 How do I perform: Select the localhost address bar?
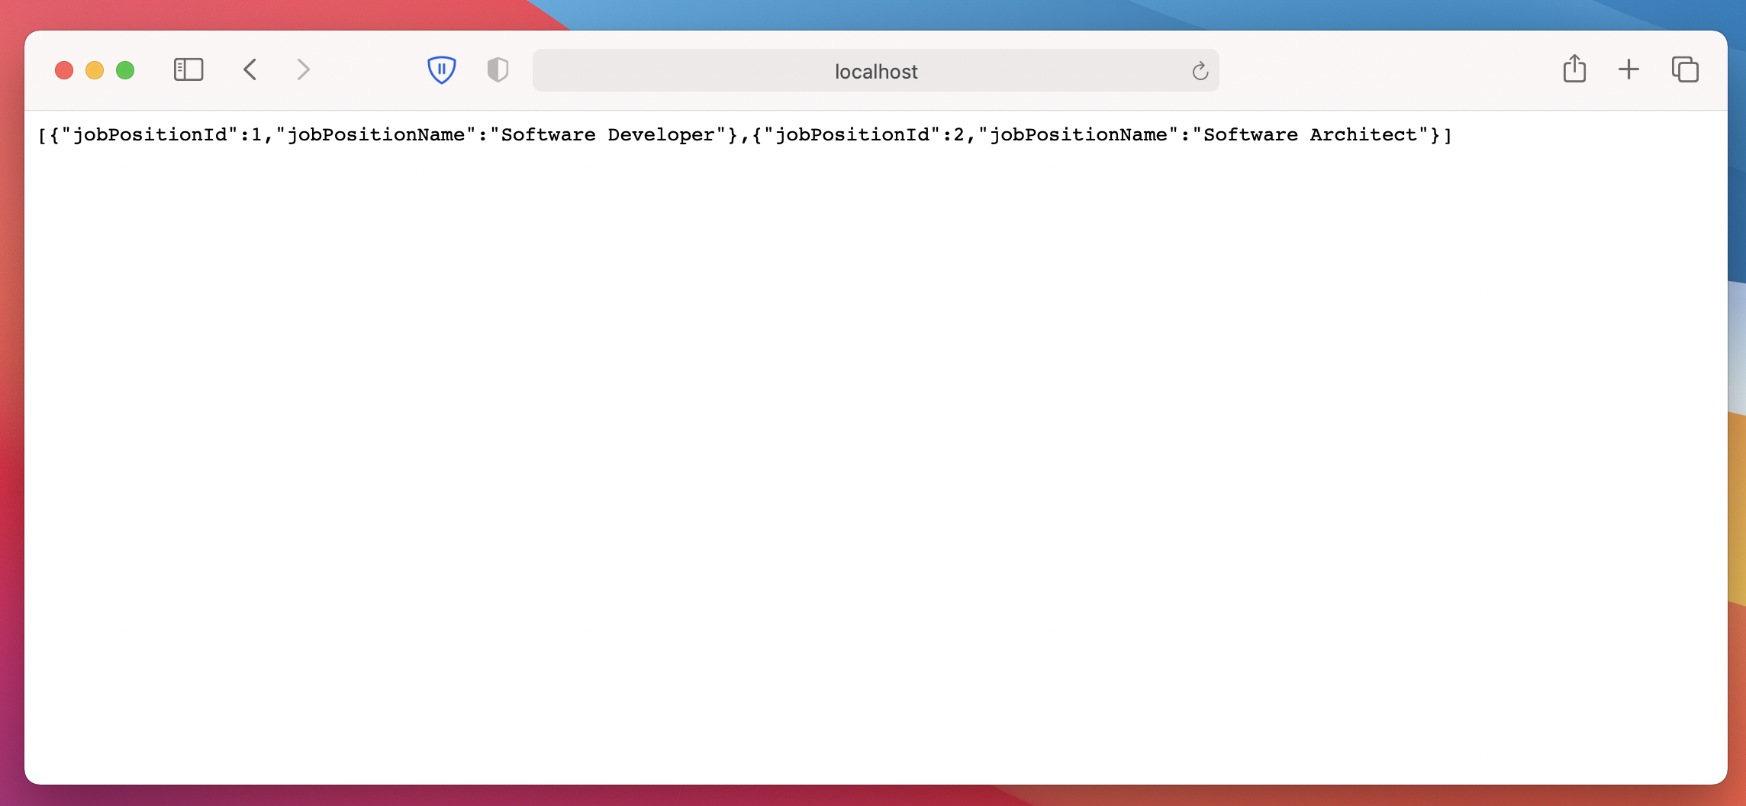pyautogui.click(x=875, y=71)
